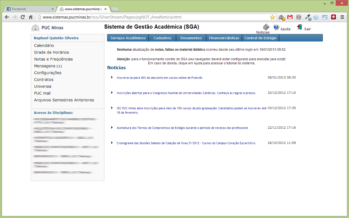Screen dimensions: 349x218
Task: Open Assinatura dos Termos de Compromisso news
Action: (182, 128)
